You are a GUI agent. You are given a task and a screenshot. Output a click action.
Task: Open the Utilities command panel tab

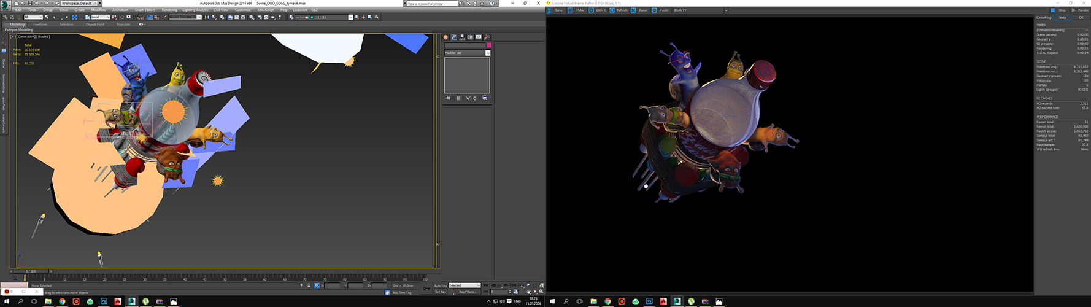[487, 37]
